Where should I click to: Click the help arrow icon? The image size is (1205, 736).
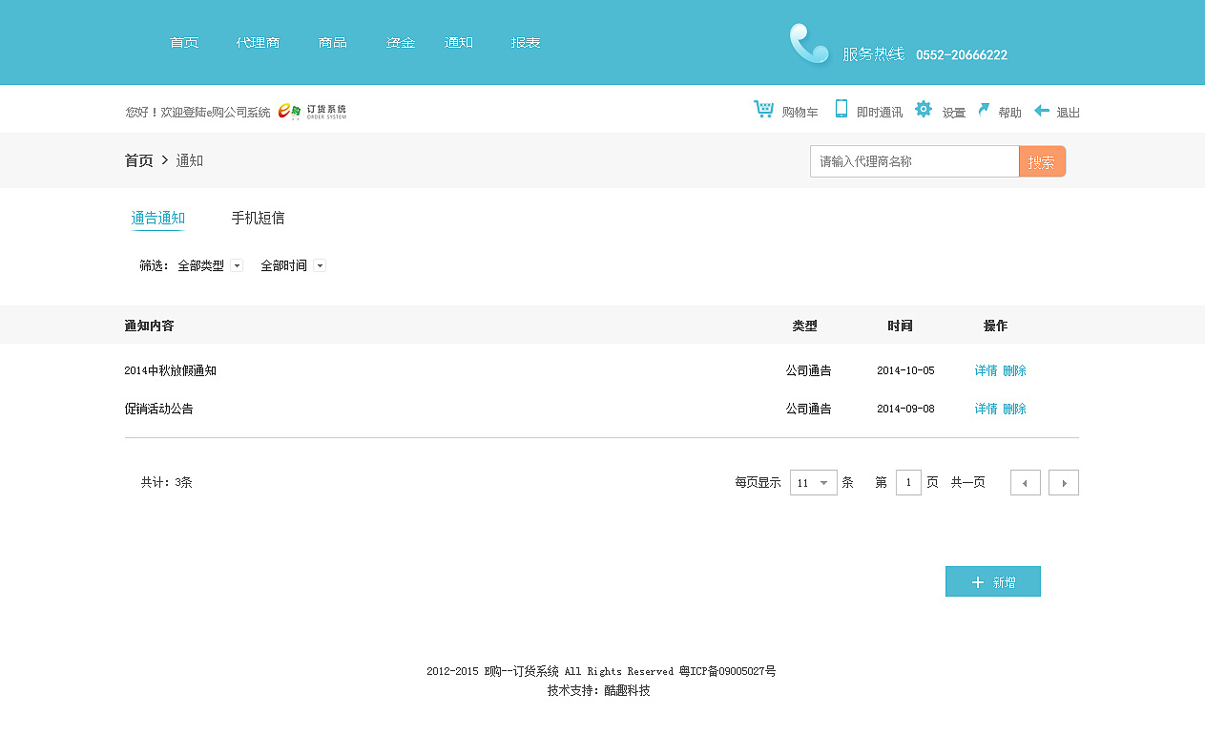pos(984,110)
